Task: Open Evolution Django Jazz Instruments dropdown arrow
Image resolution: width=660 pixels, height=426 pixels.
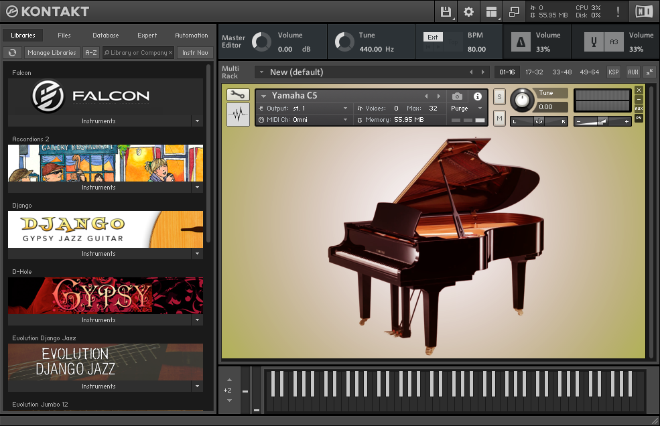Action: tap(198, 386)
